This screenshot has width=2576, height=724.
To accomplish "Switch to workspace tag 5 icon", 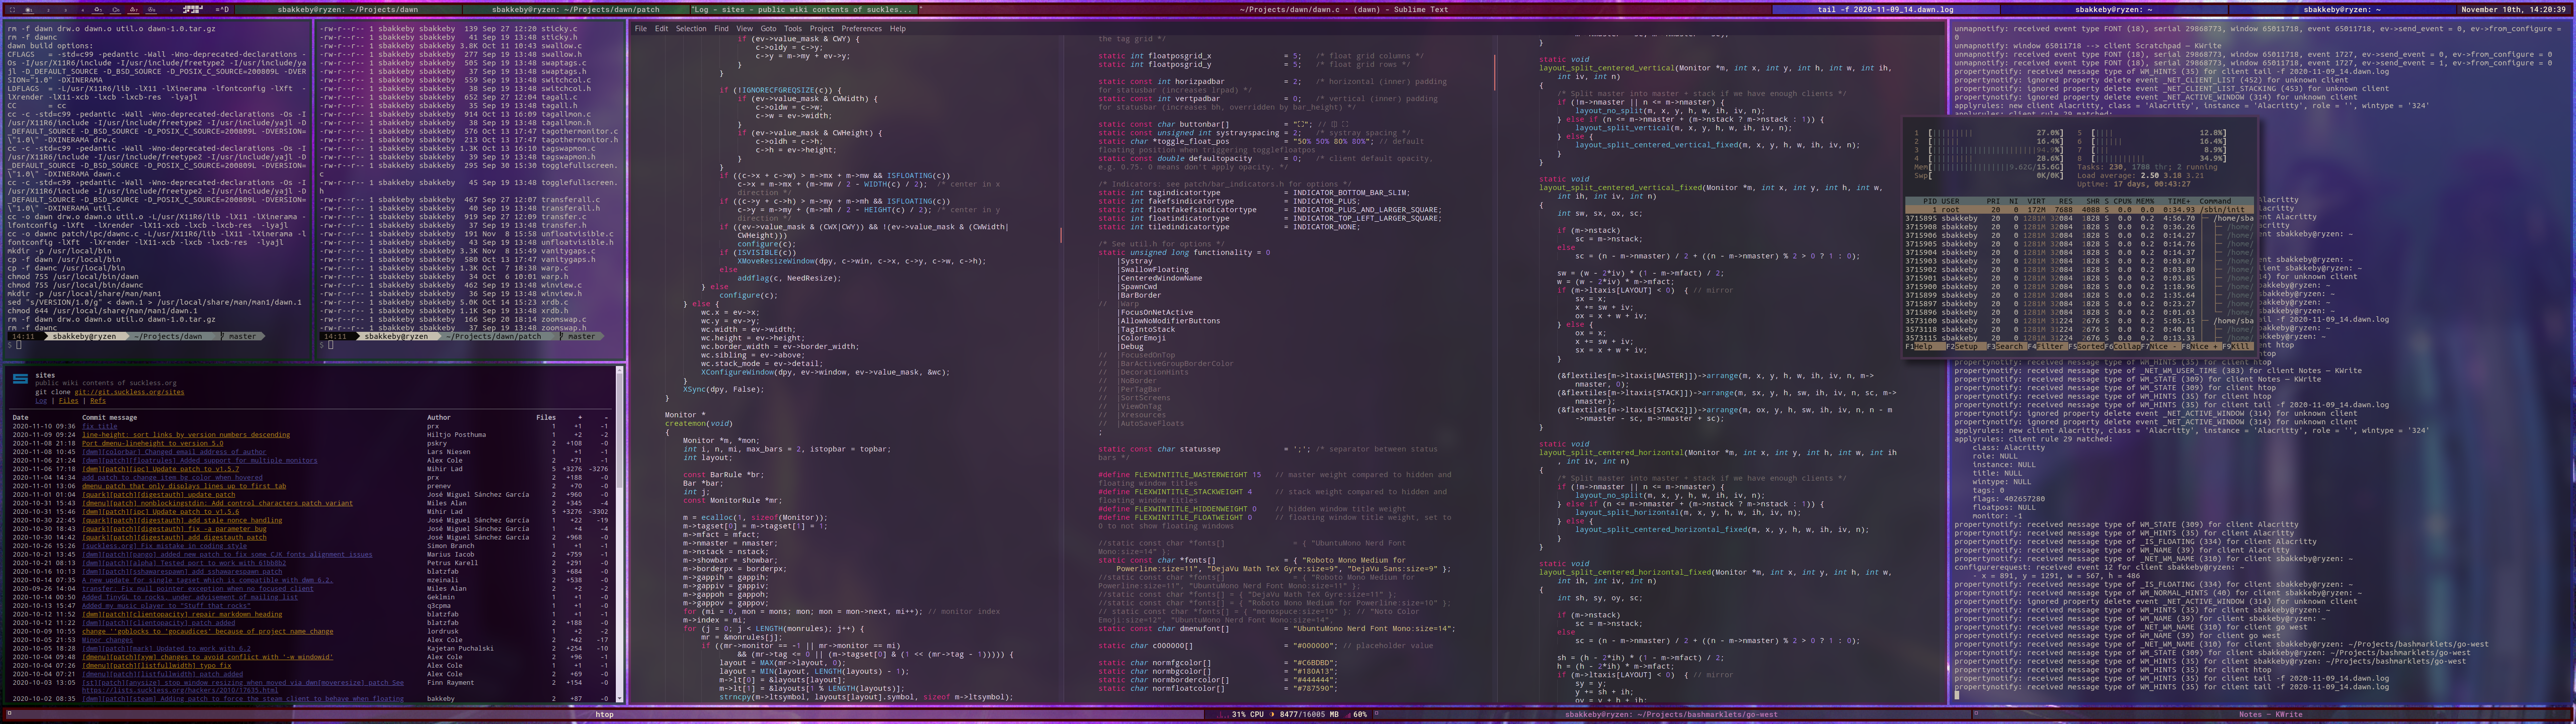I will pos(98,10).
